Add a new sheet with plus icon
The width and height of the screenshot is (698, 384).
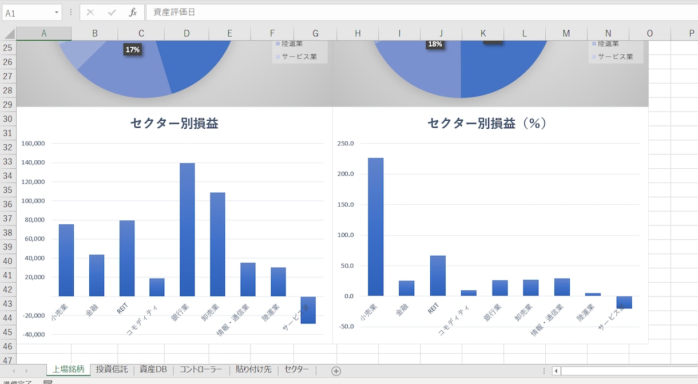tap(336, 371)
